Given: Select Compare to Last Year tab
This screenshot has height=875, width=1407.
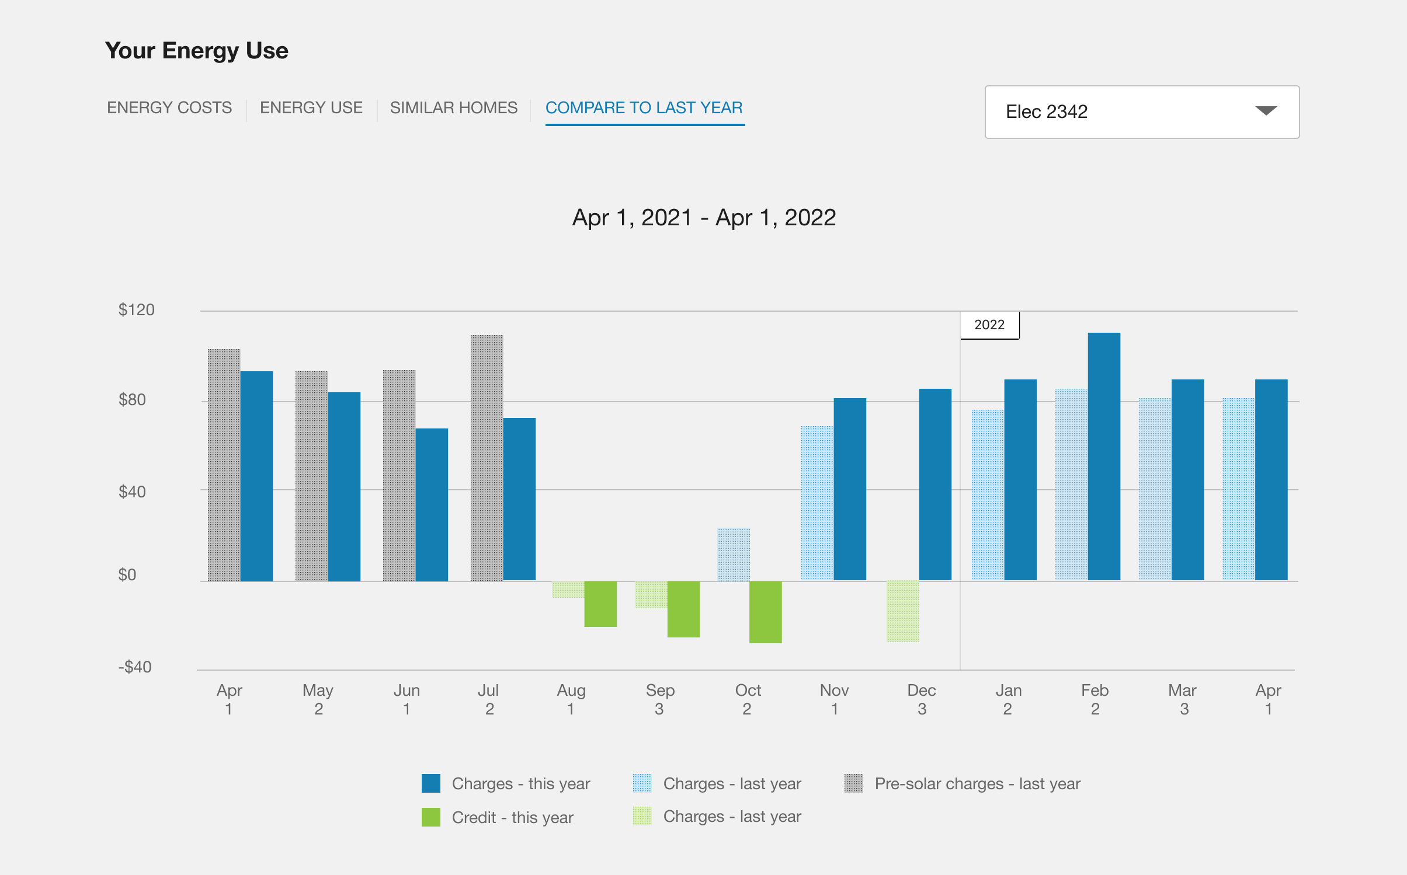Looking at the screenshot, I should point(644,108).
